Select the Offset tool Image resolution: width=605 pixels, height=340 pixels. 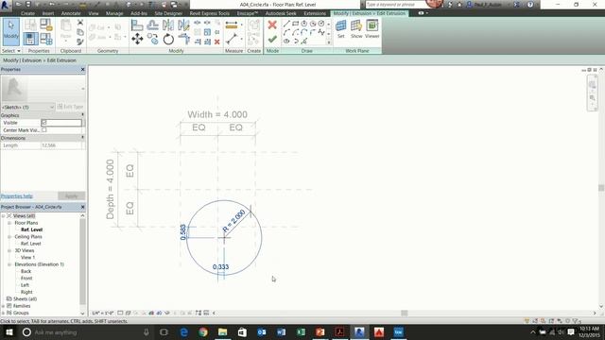click(153, 25)
